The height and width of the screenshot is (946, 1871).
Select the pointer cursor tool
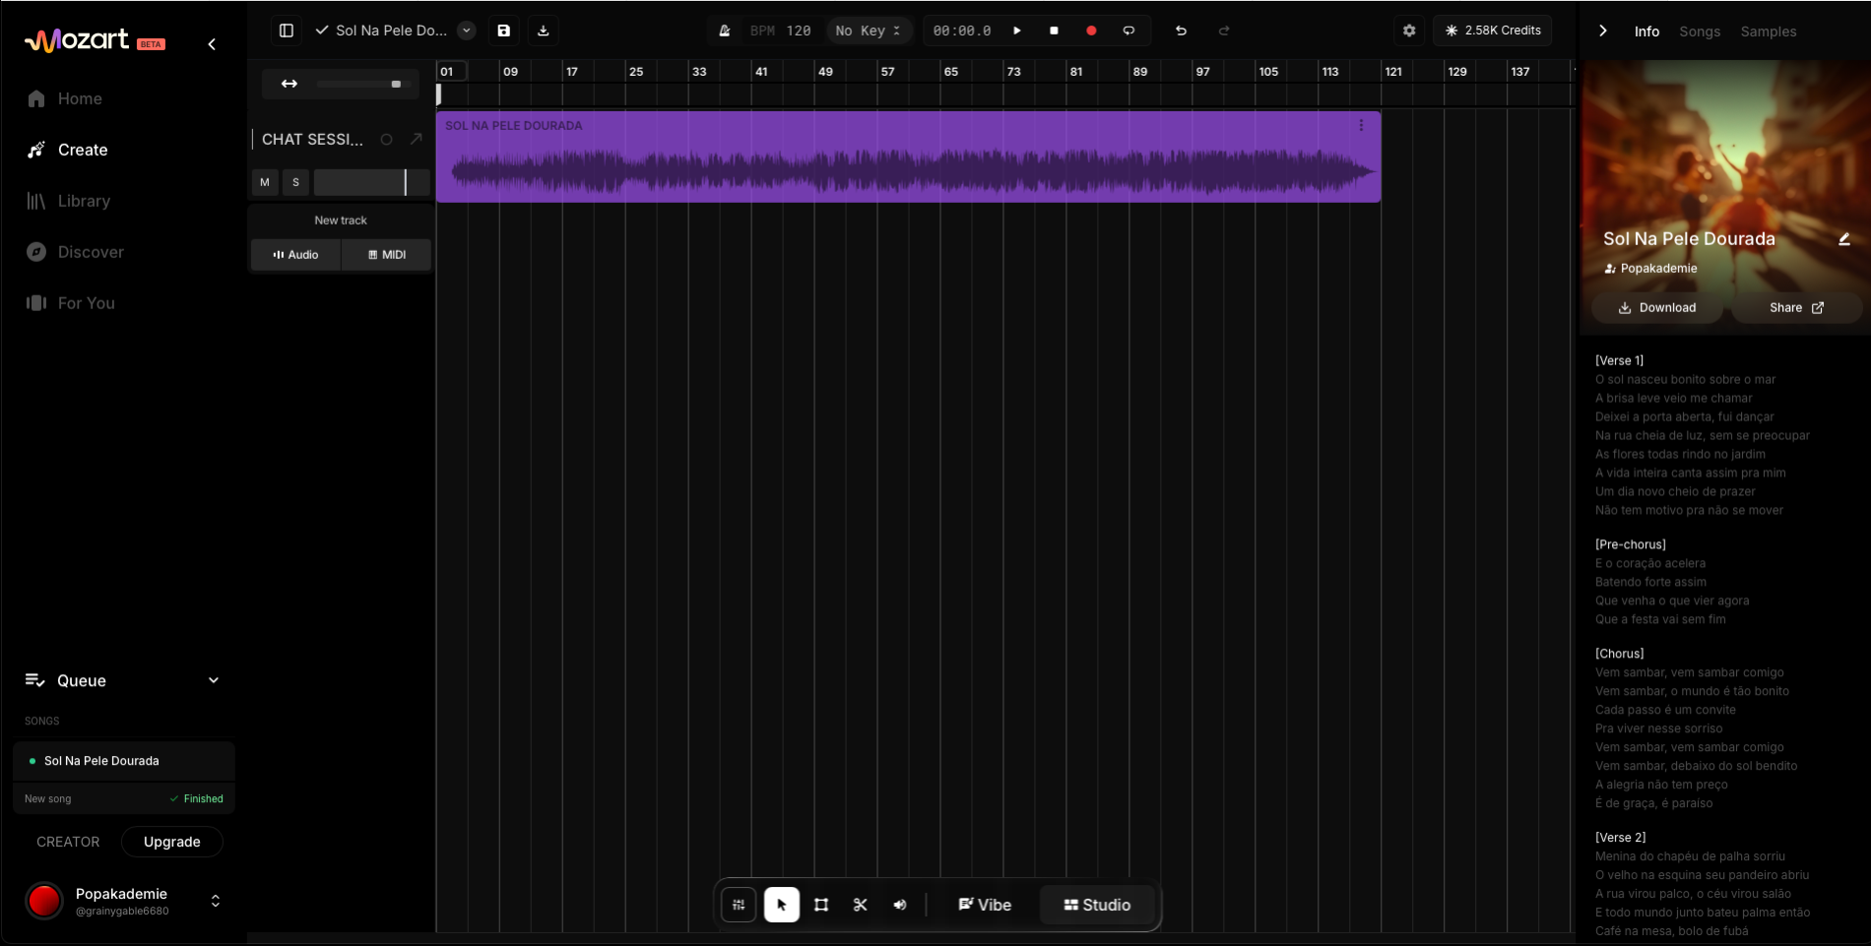[782, 905]
